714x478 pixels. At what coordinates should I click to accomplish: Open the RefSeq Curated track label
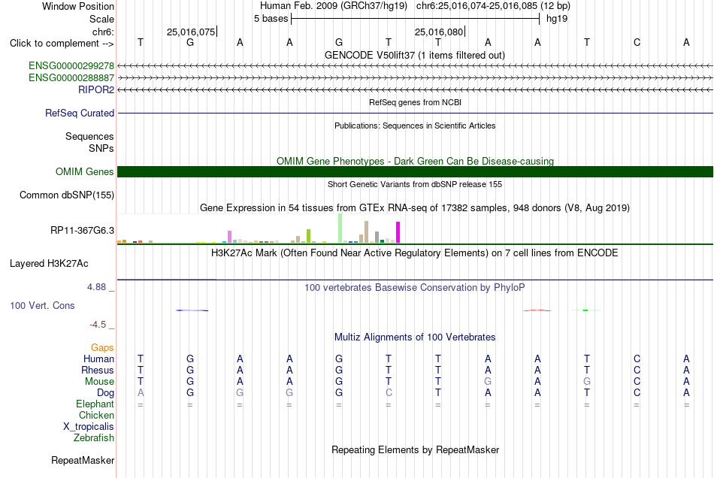[x=80, y=113]
